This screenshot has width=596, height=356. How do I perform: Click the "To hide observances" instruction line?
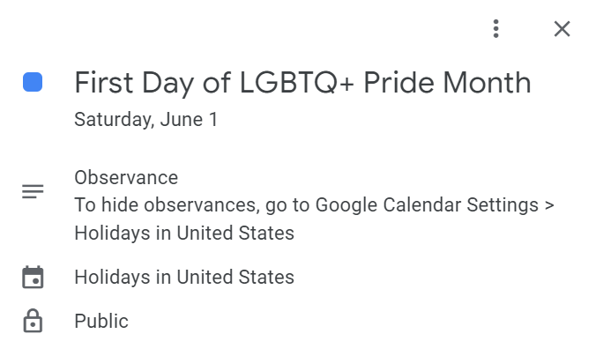(x=314, y=205)
